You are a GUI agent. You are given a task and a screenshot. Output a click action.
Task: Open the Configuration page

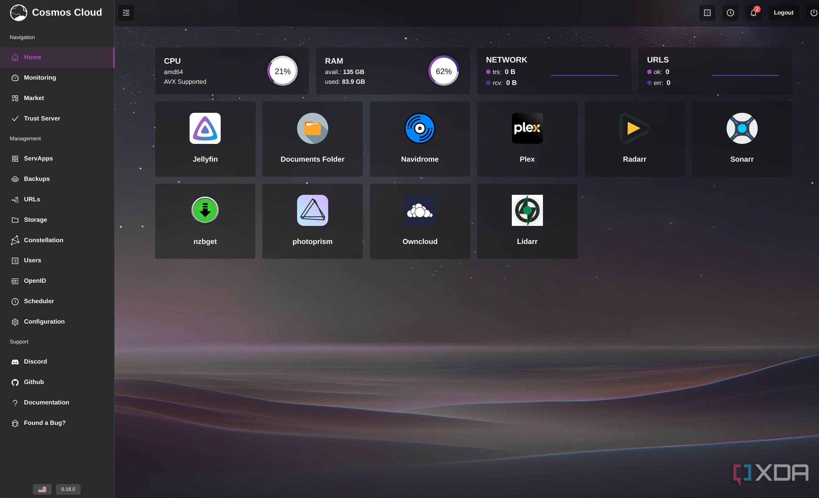pyautogui.click(x=57, y=322)
